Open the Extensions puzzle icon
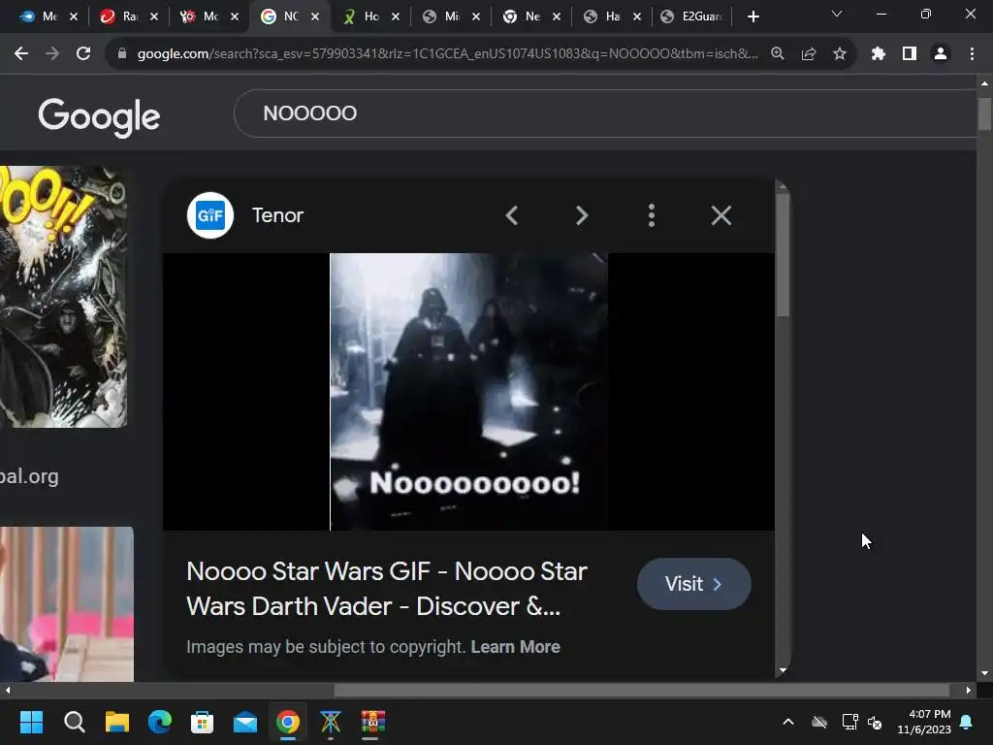 pos(878,54)
